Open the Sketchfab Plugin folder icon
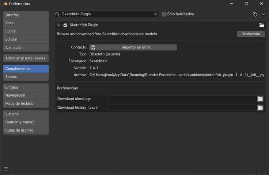269x175 pixels. point(262,25)
